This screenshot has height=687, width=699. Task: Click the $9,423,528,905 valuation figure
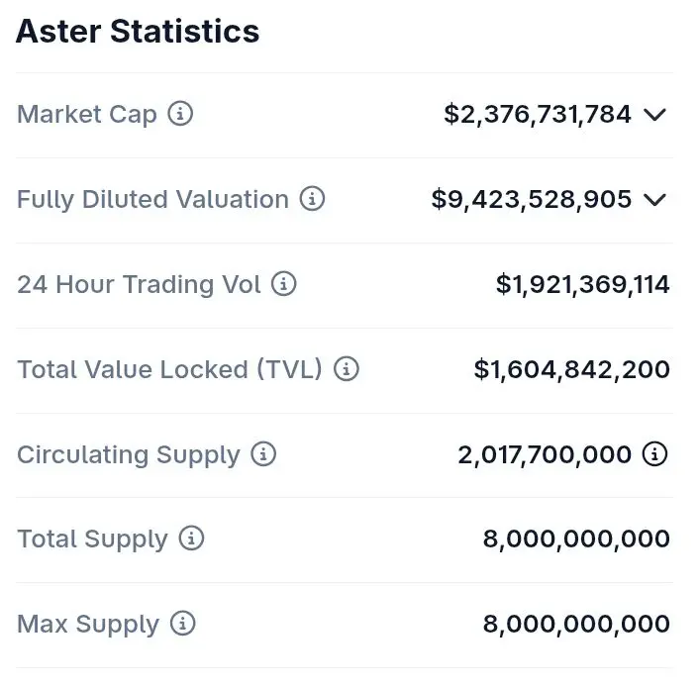[532, 199]
